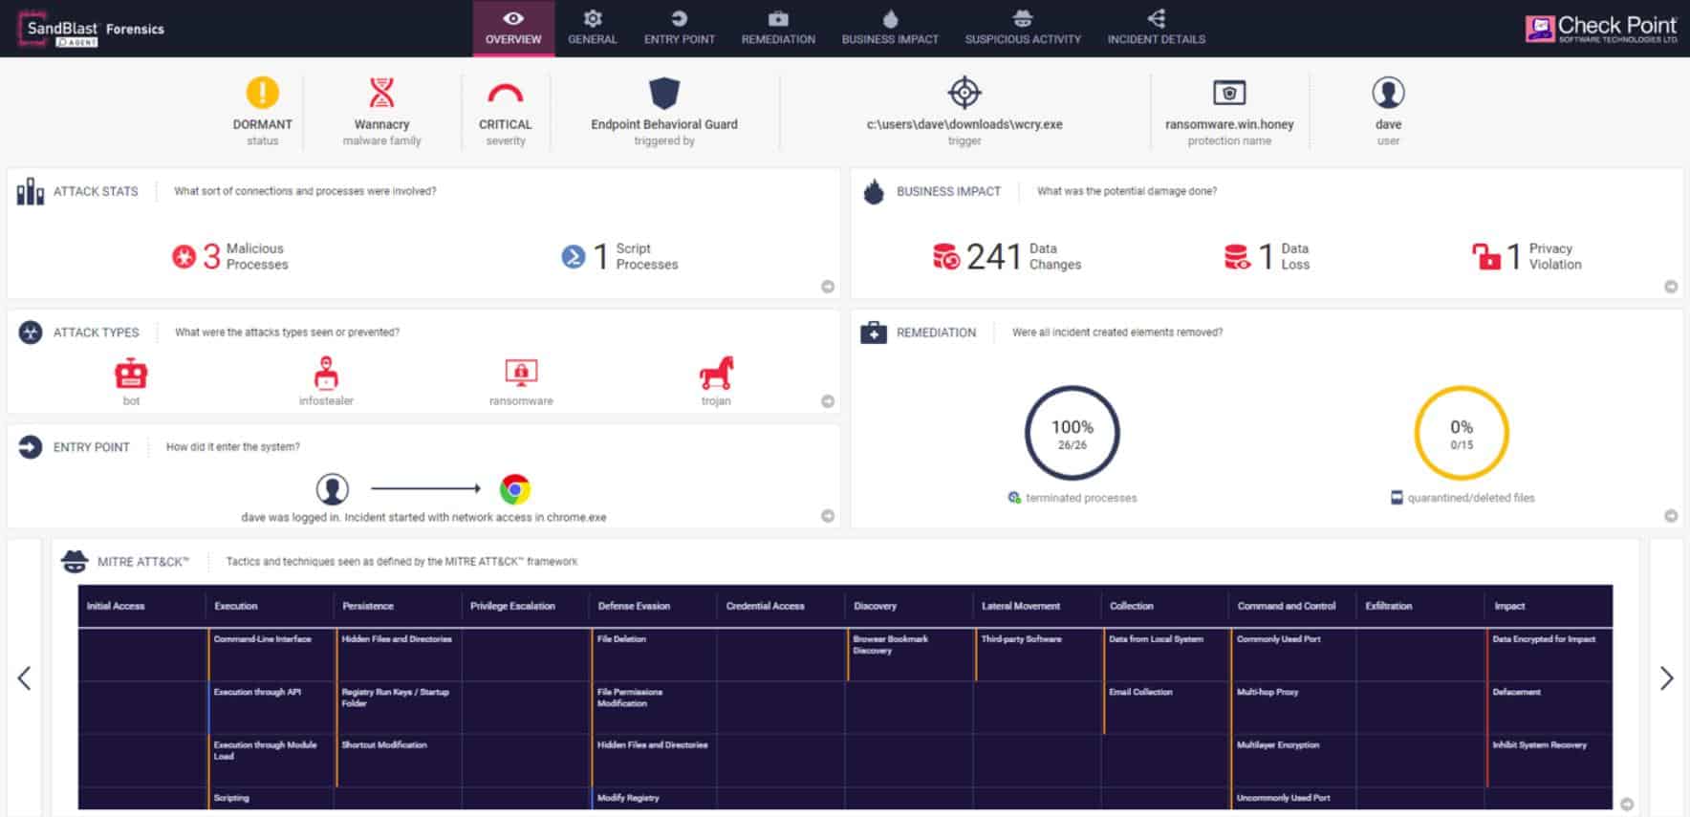Click the Wannacry malware family DNA icon
1690x817 pixels.
381,93
